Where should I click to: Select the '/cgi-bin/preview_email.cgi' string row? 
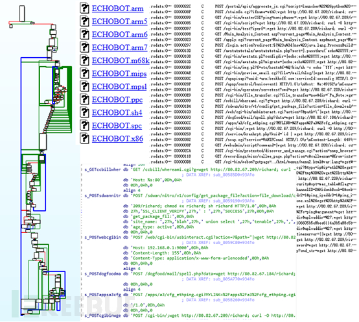(x=253, y=73)
